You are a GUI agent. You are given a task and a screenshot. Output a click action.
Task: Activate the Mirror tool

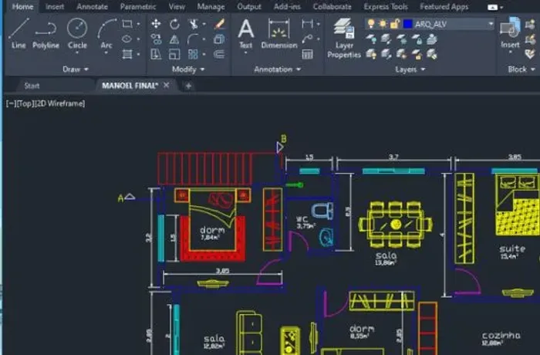click(174, 39)
